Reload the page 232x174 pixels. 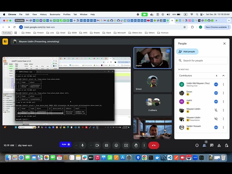(14, 27)
